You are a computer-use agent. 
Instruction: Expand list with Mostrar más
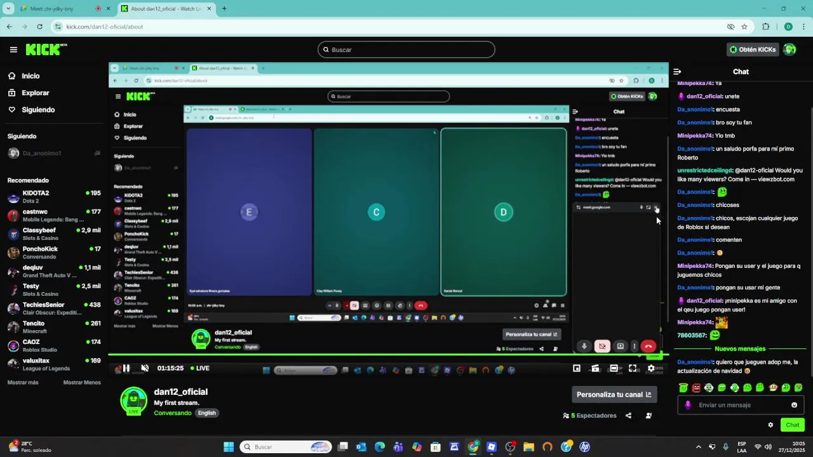(23, 383)
